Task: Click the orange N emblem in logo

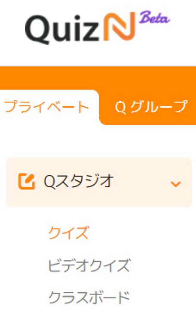Action: coord(119,27)
